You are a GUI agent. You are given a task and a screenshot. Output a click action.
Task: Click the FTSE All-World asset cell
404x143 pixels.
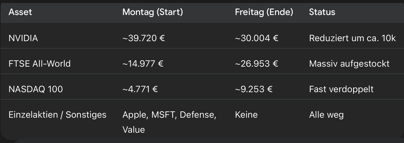point(39,64)
